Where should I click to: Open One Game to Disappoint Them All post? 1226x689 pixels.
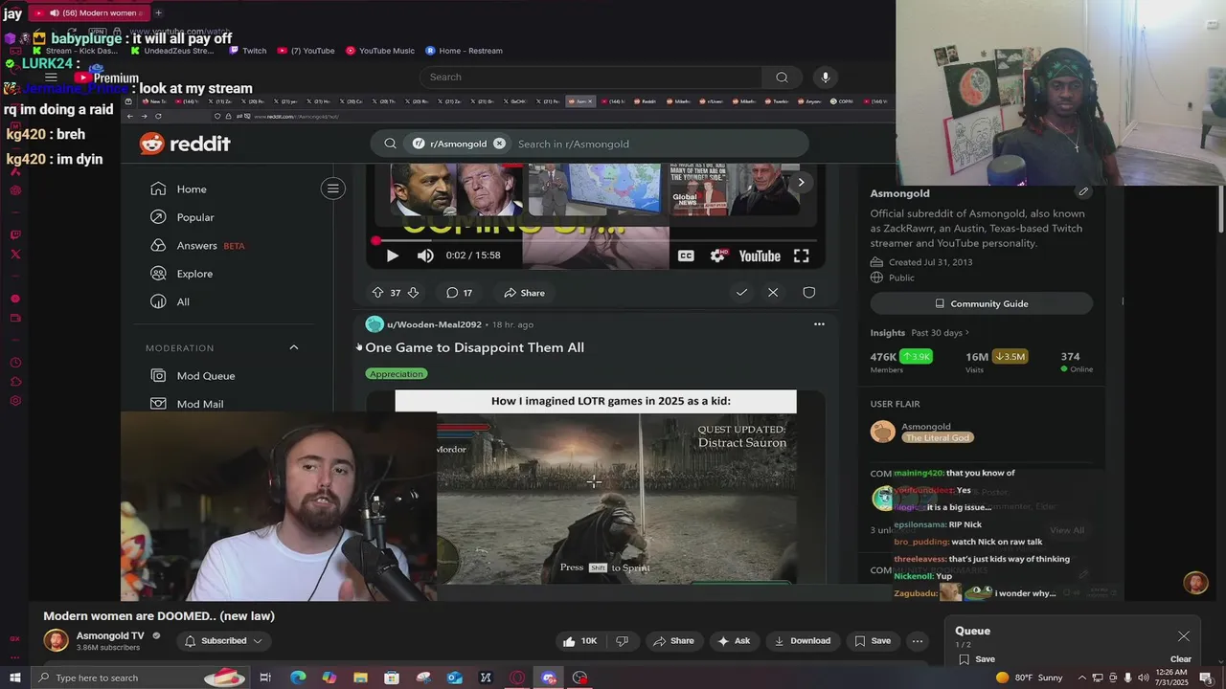tap(474, 347)
